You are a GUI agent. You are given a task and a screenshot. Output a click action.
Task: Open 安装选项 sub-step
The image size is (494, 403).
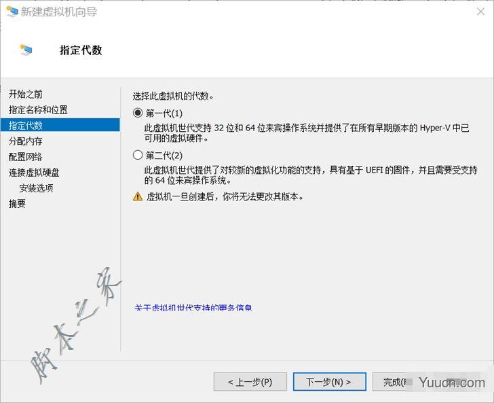click(x=36, y=188)
